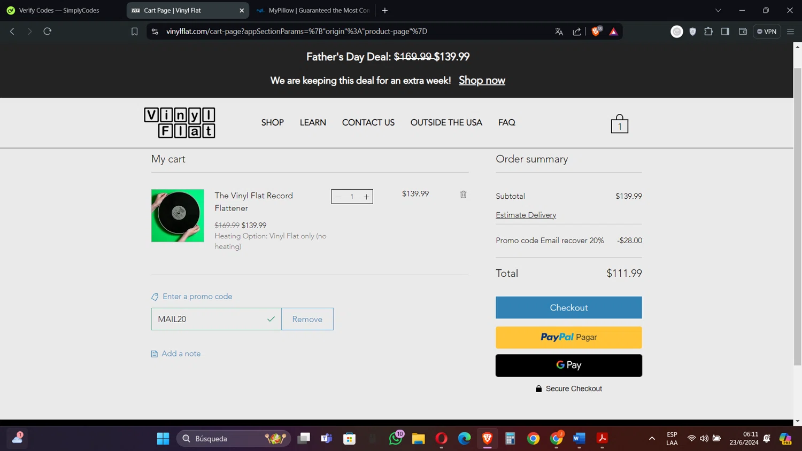Open OUTSIDE THE USA page
Screen dimensions: 802x451
[x=446, y=122]
